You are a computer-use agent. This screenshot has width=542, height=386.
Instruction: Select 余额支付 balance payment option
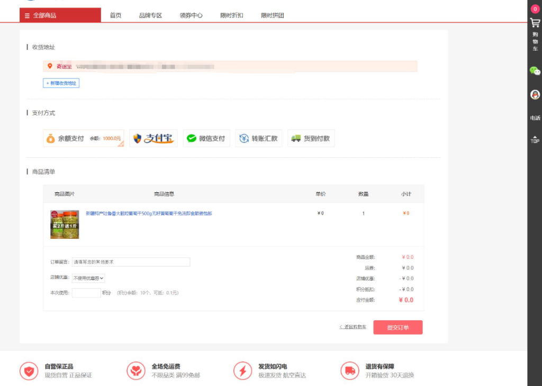[83, 138]
